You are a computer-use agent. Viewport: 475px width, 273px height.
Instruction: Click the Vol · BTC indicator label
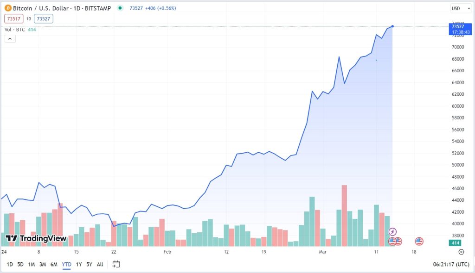(x=14, y=30)
